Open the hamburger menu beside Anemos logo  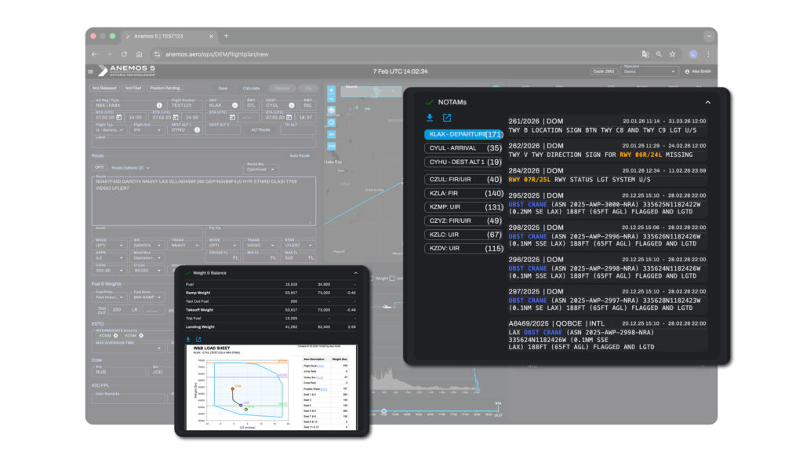pyautogui.click(x=91, y=71)
